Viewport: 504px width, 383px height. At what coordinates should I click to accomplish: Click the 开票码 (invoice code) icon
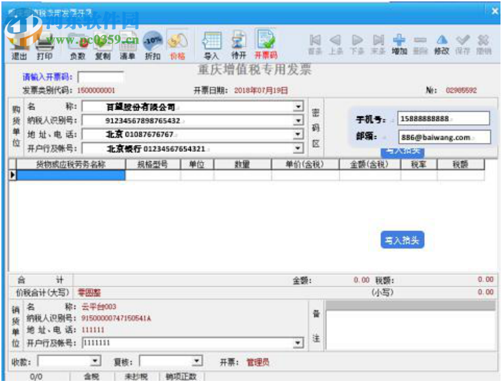[x=266, y=44]
